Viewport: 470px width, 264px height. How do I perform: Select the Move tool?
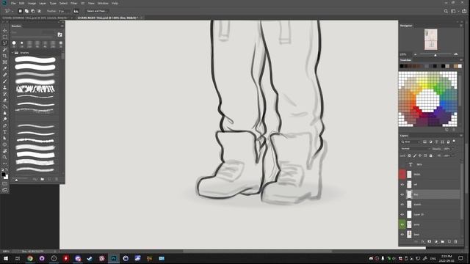pyautogui.click(x=5, y=31)
